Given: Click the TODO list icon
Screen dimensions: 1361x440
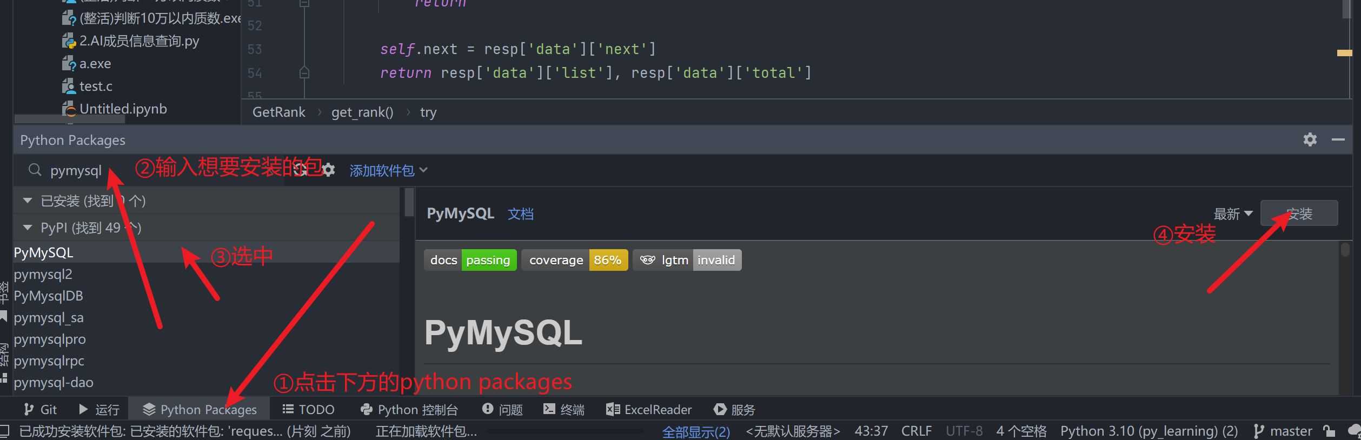Looking at the screenshot, I should 288,409.
